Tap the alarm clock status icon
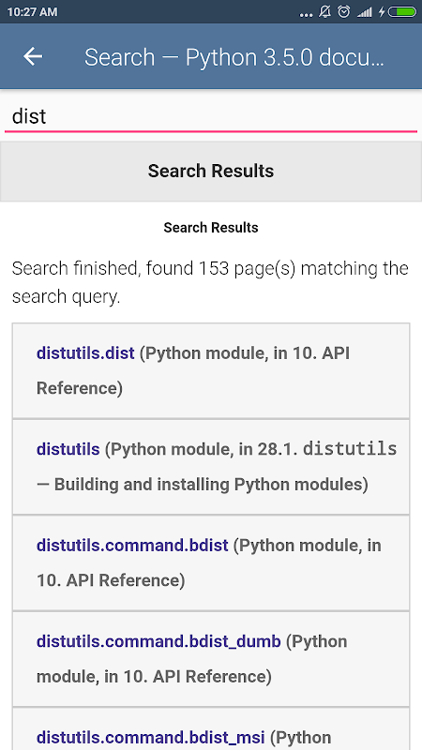 click(343, 12)
